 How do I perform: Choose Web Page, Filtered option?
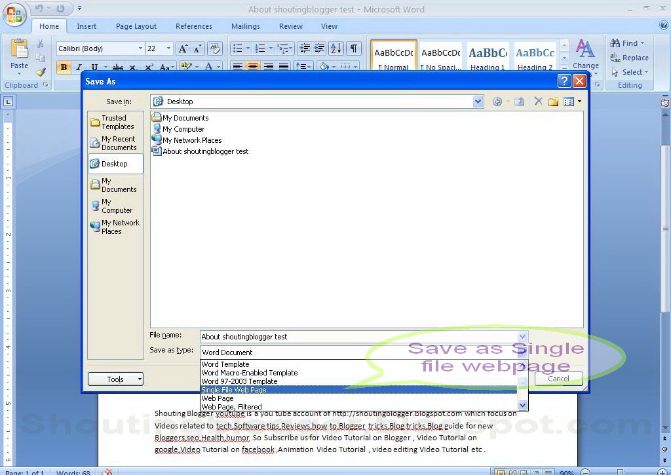click(x=358, y=407)
